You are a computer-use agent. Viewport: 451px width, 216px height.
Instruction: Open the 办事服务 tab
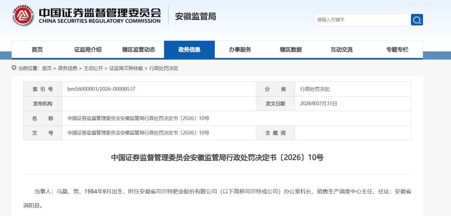(x=240, y=50)
